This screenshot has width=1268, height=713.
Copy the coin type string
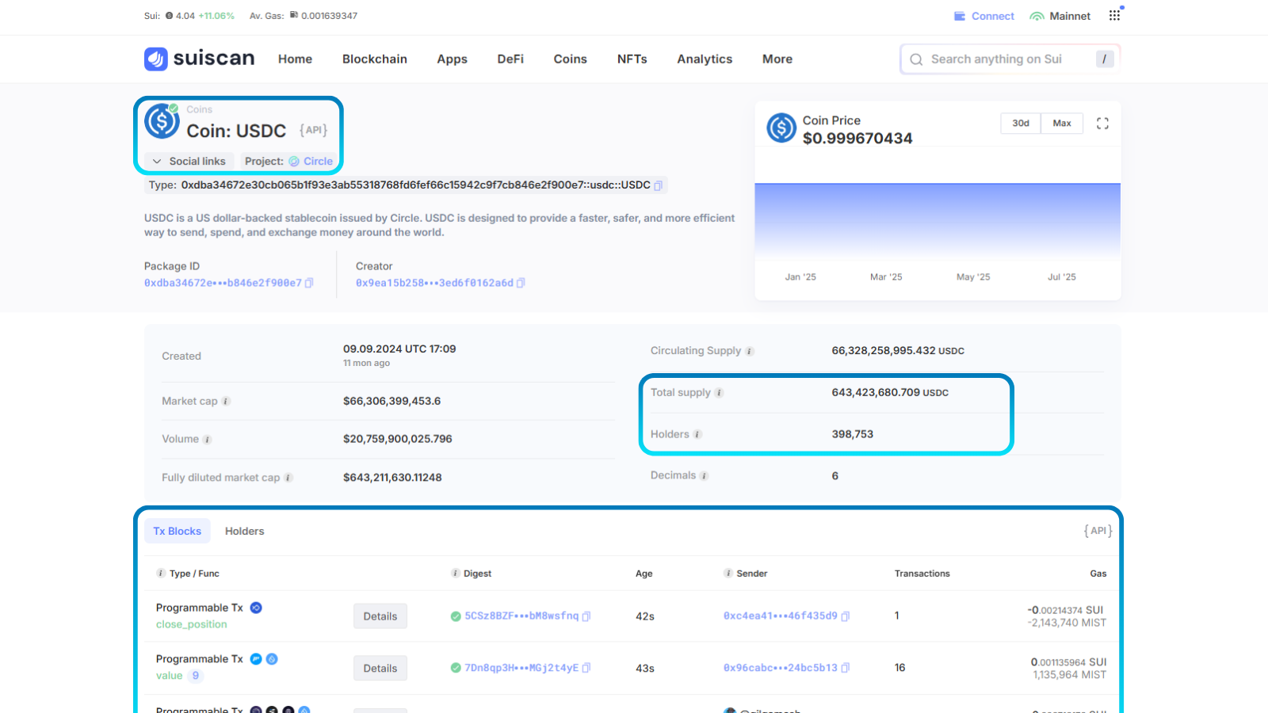point(658,185)
